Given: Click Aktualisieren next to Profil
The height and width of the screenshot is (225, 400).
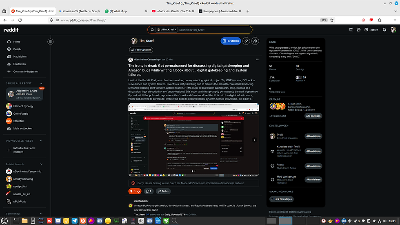Looking at the screenshot, I should click(313, 136).
